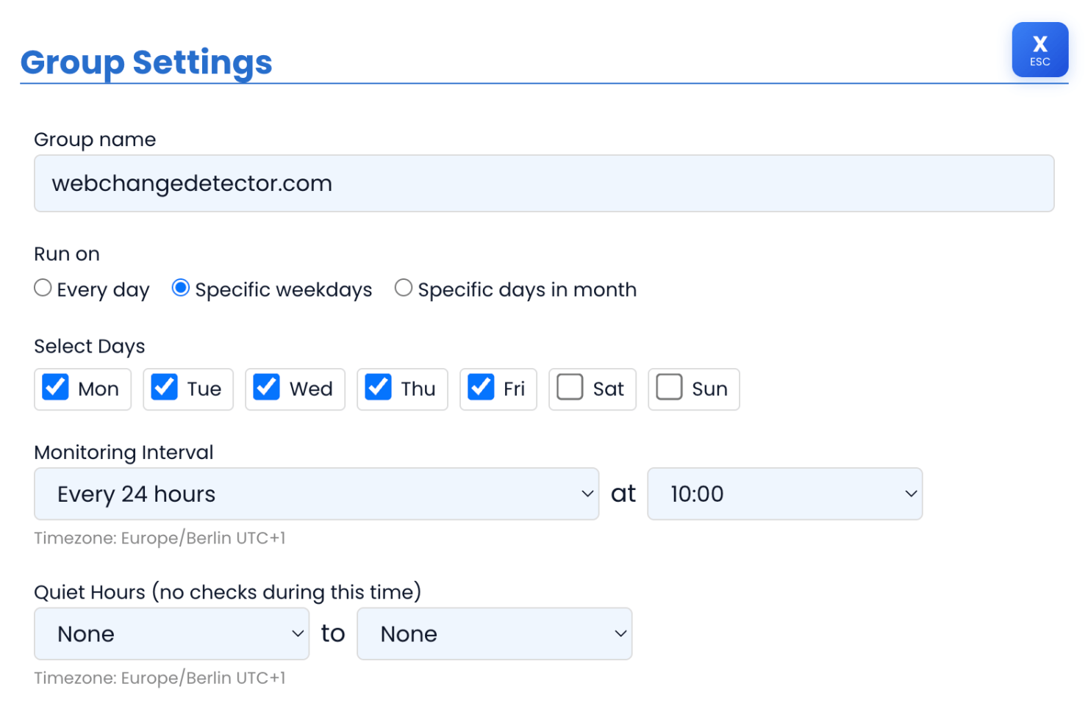Select the Specific days in month option
Viewport: 1088px width, 714px height.
point(403,288)
